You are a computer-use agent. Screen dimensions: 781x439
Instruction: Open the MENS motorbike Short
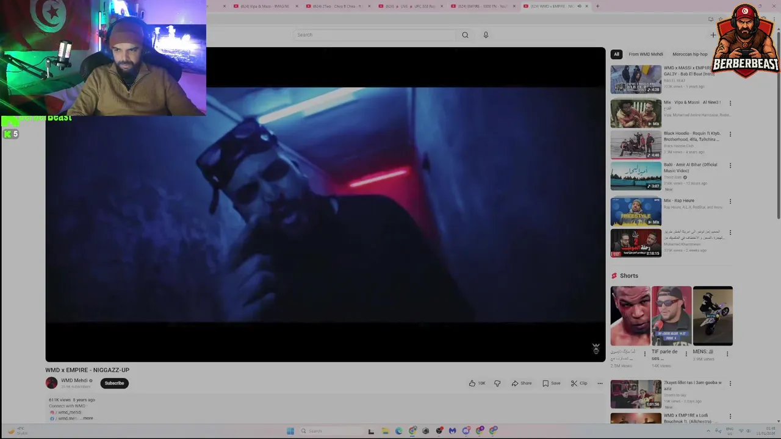713,316
